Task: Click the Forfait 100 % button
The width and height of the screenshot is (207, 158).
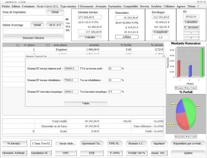Action: coord(136,153)
